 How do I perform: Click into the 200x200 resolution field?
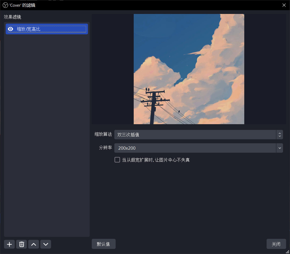click(x=195, y=148)
